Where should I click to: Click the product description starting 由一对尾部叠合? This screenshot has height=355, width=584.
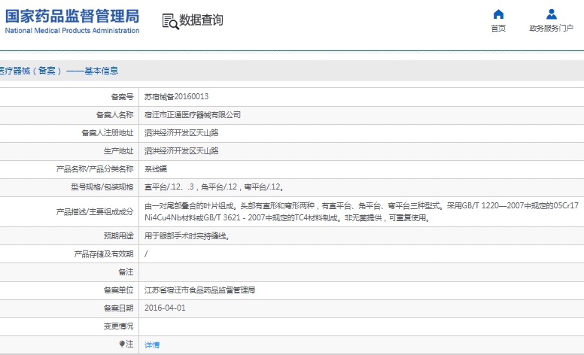click(x=361, y=212)
